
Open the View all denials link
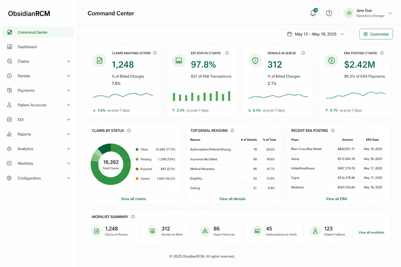[x=232, y=199]
